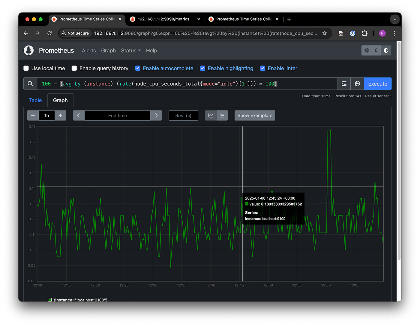Viewport: 420px width, 326px height.
Task: Move the end time forward
Action: coord(156,116)
